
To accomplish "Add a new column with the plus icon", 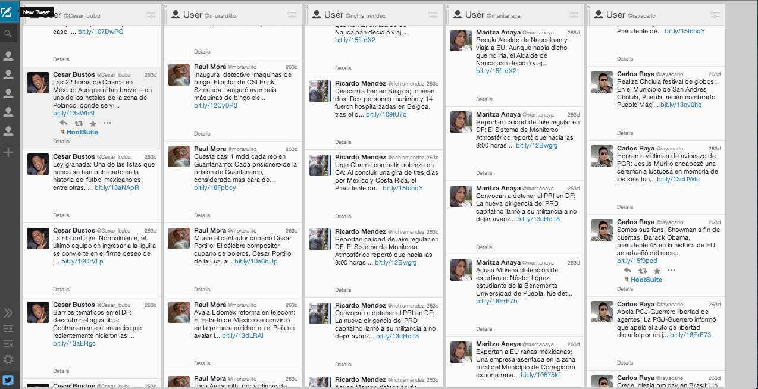I will (8, 153).
